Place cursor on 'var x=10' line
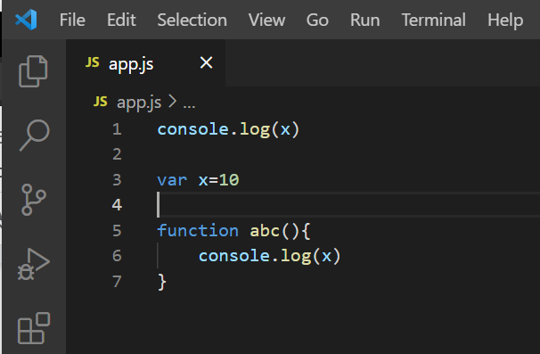Viewport: 540px width, 354px height. pyautogui.click(x=198, y=180)
